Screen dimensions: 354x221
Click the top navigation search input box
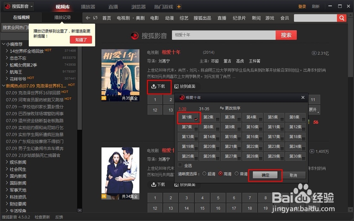315,18
